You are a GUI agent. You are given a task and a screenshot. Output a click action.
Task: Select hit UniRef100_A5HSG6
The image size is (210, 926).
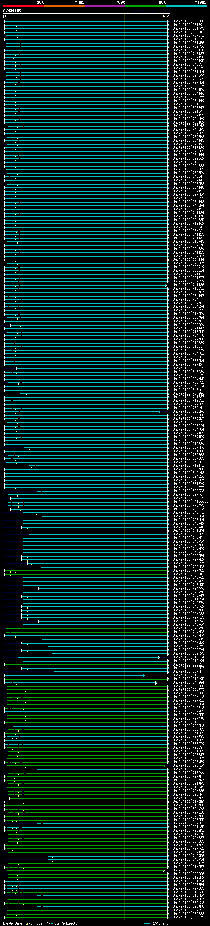tap(188, 393)
